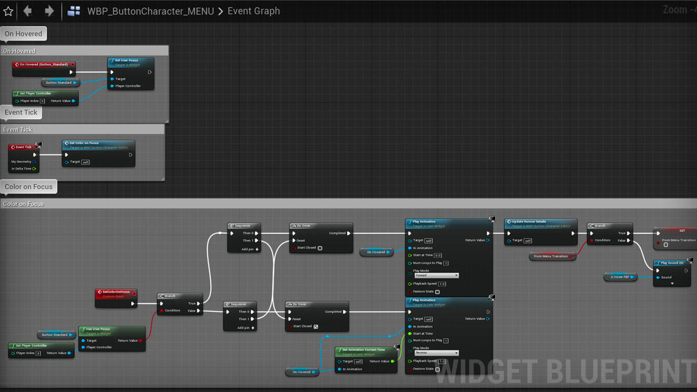The image size is (697, 392).
Task: Uncheck Start Closed on lower Do Once
Action: point(316,326)
